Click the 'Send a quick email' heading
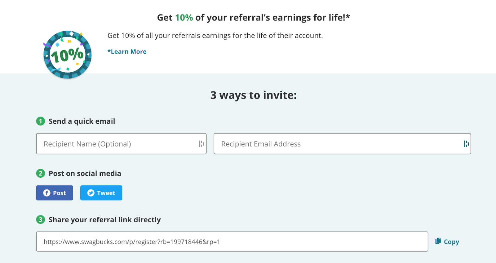Screen dimensions: 496x263 (82, 121)
